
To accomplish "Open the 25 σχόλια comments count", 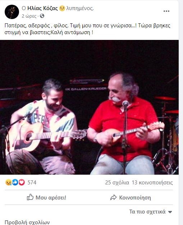I will click(117, 183).
